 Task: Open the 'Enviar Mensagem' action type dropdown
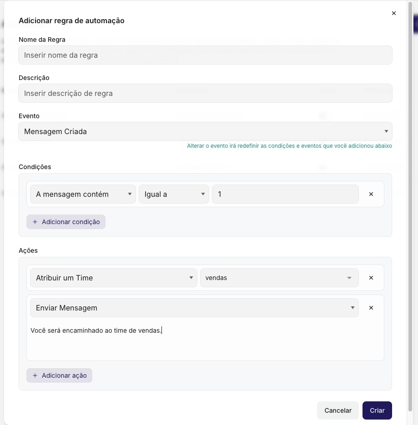(194, 308)
